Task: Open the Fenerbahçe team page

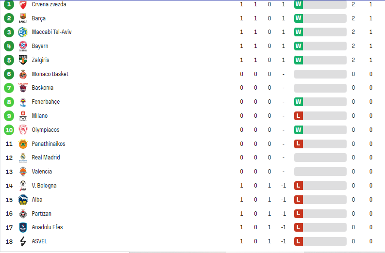Action: click(x=46, y=102)
